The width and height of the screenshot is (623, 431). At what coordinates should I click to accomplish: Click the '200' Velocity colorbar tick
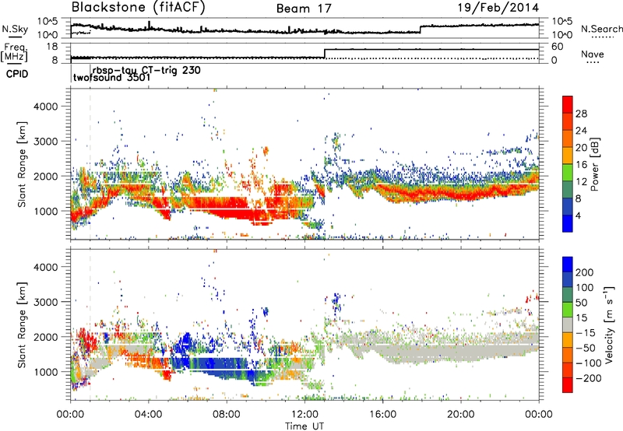tap(585, 272)
